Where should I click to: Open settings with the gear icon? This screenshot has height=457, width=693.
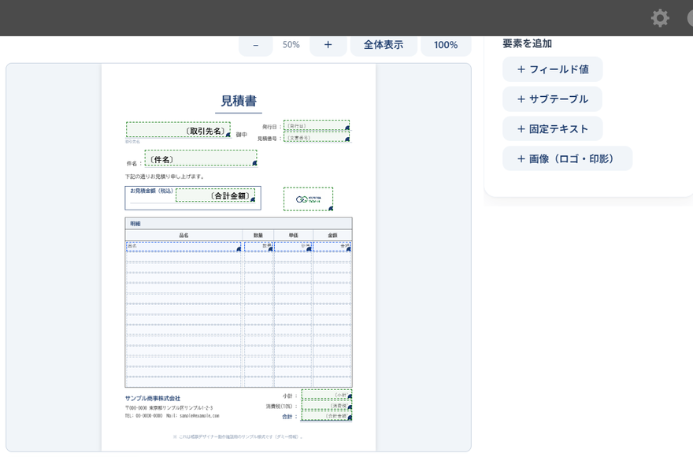point(660,18)
